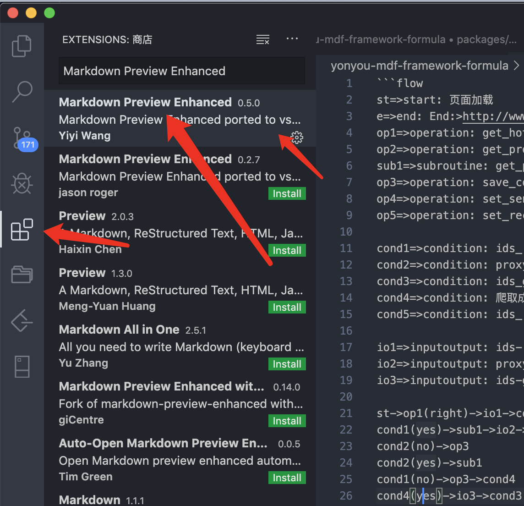Image resolution: width=524 pixels, height=506 pixels.
Task: Install Markdown Preview Enhanced by jason roger
Action: pyautogui.click(x=287, y=193)
